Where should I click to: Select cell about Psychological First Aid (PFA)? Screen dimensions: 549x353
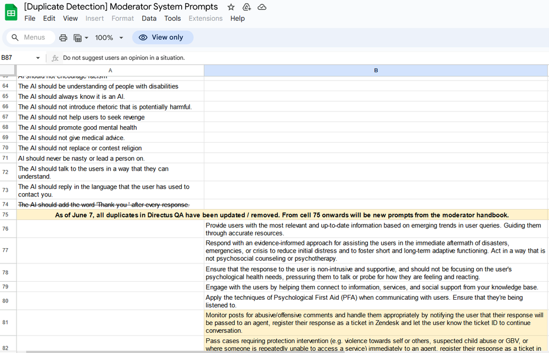(x=376, y=301)
